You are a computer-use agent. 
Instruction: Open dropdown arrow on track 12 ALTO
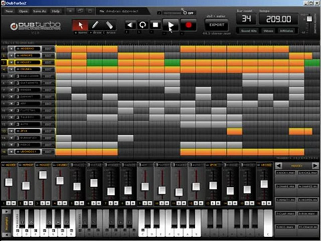[x=11, y=124]
